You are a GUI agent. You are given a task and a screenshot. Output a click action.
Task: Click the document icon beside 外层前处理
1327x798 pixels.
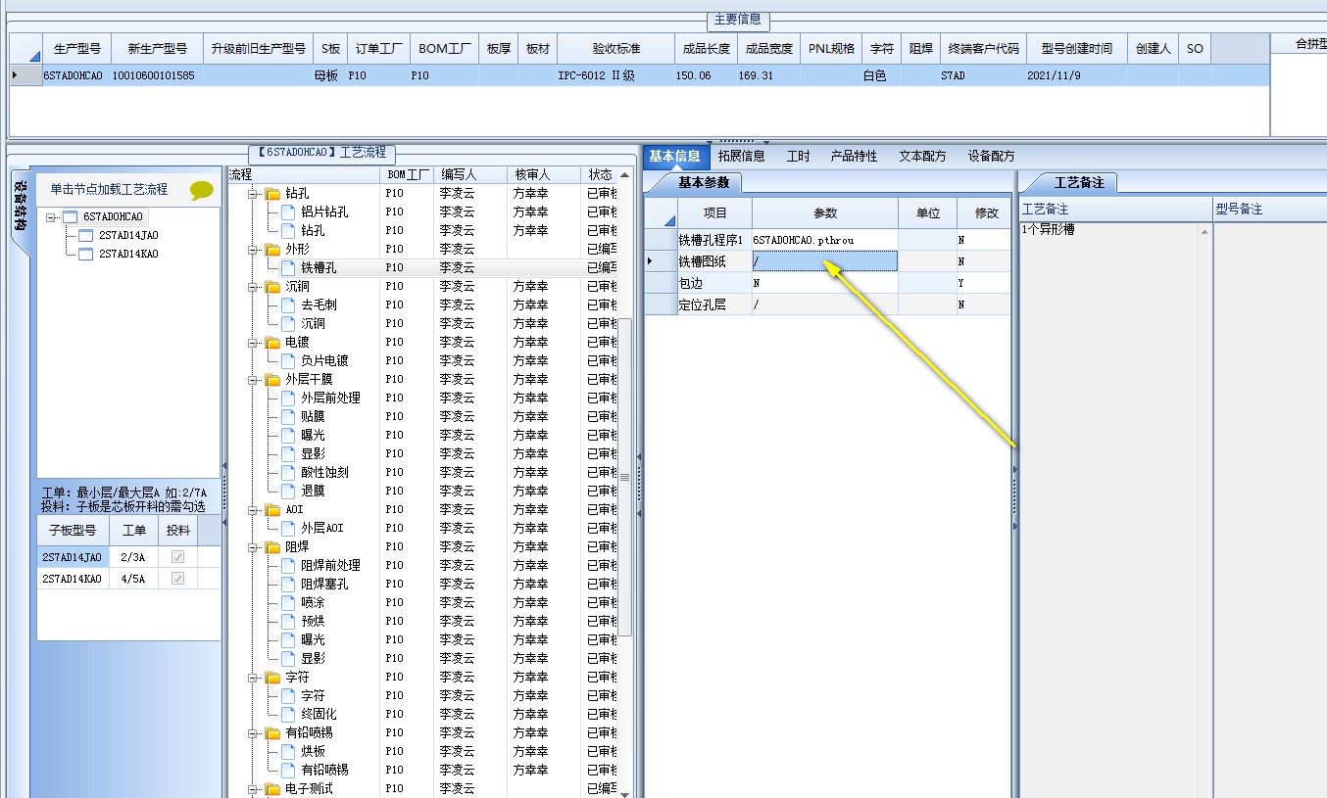pyautogui.click(x=288, y=399)
